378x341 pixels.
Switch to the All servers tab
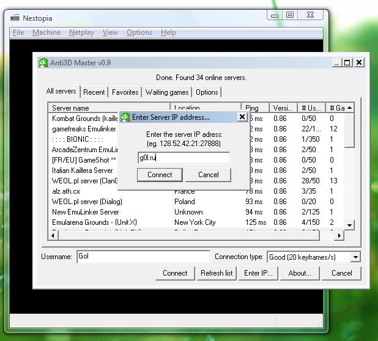point(61,91)
